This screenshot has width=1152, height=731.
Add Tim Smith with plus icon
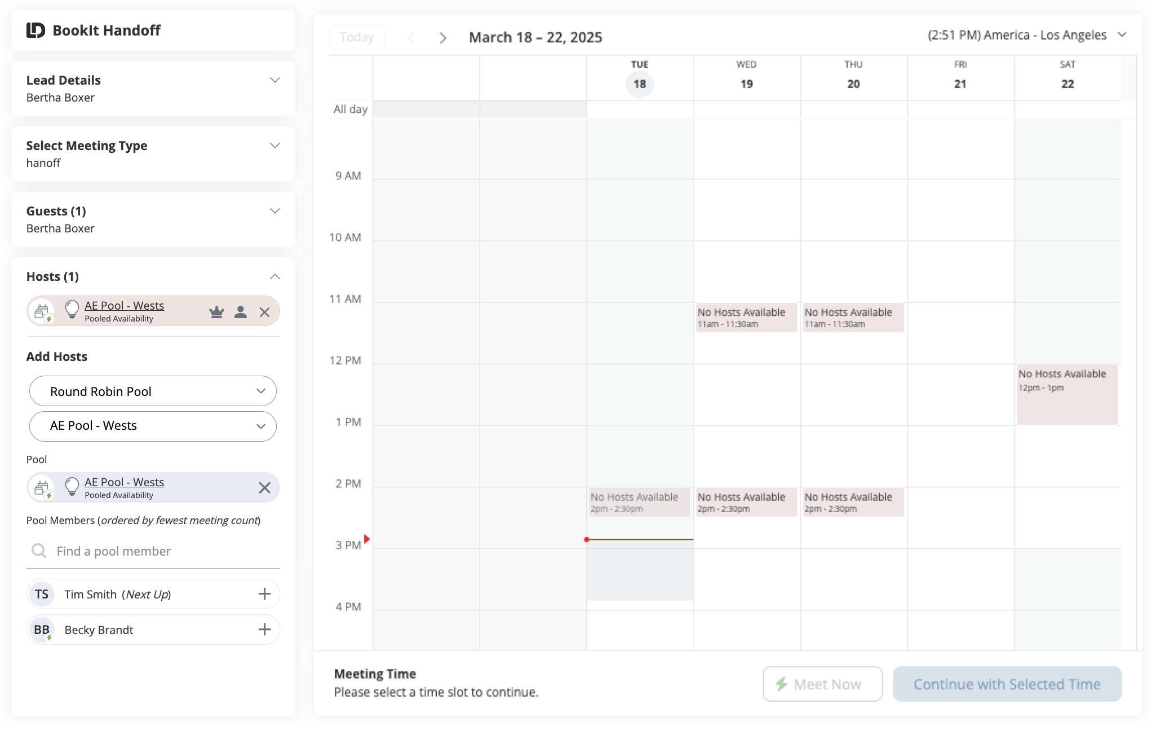pyautogui.click(x=264, y=594)
